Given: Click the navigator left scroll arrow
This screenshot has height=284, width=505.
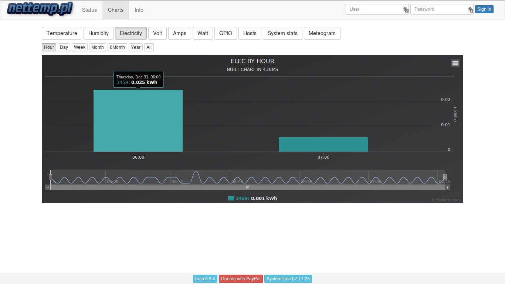Looking at the screenshot, I should [x=47, y=187].
